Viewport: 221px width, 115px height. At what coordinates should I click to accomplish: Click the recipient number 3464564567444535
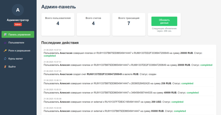pyautogui.click(x=142, y=93)
